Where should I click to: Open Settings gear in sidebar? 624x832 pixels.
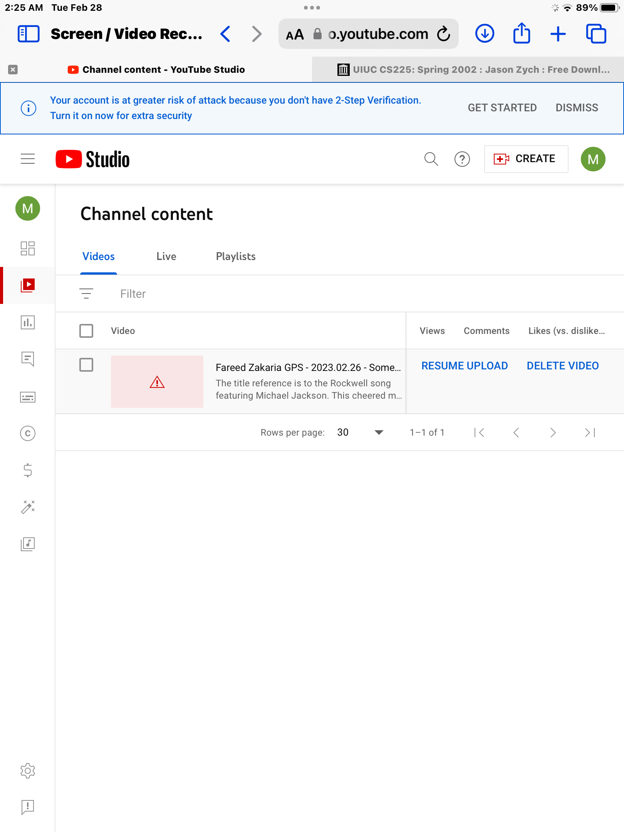click(x=28, y=771)
